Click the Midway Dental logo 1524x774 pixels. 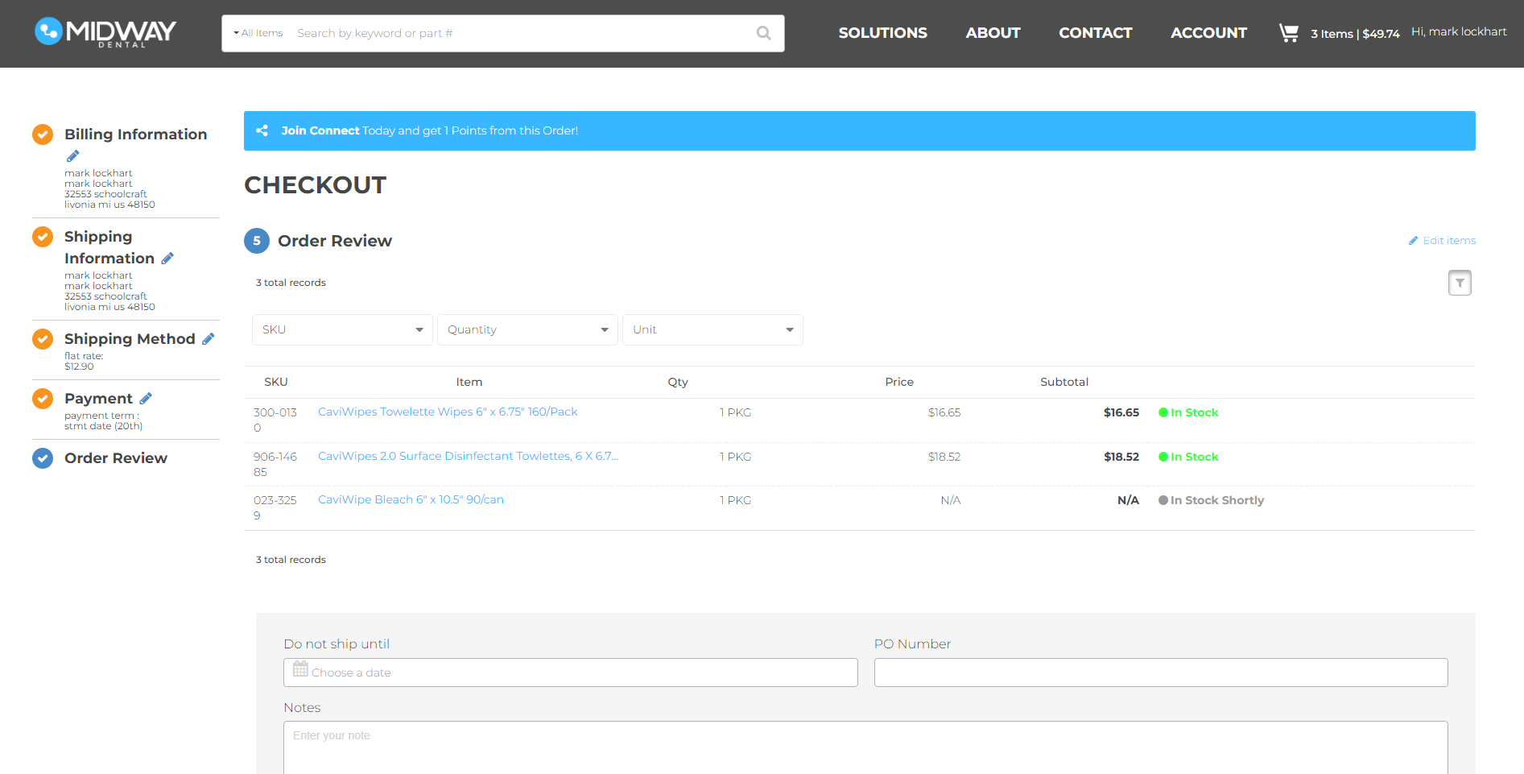click(105, 32)
